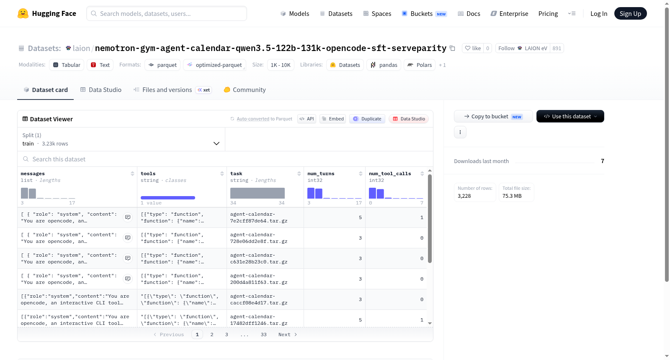Open message preview icon for task c631e28b23c0

click(128, 258)
